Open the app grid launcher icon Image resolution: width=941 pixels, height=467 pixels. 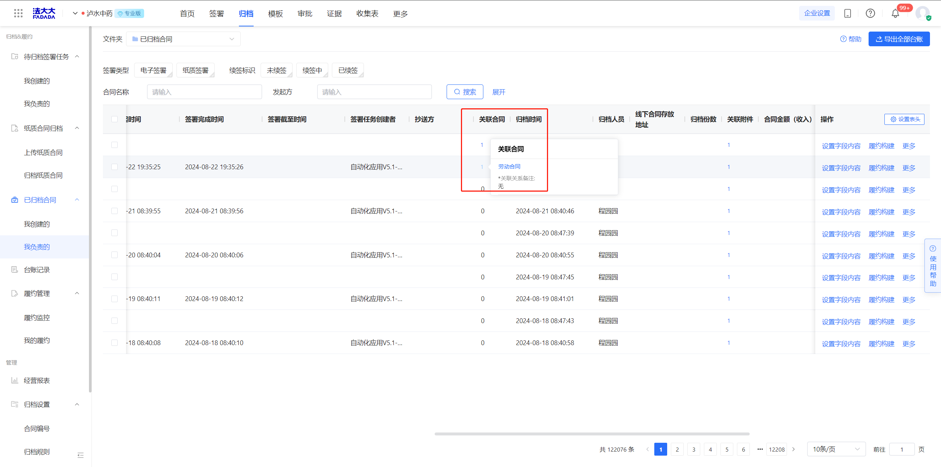[18, 13]
